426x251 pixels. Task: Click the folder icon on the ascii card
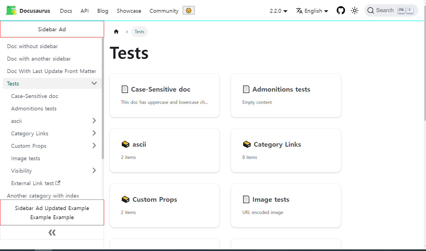125,144
